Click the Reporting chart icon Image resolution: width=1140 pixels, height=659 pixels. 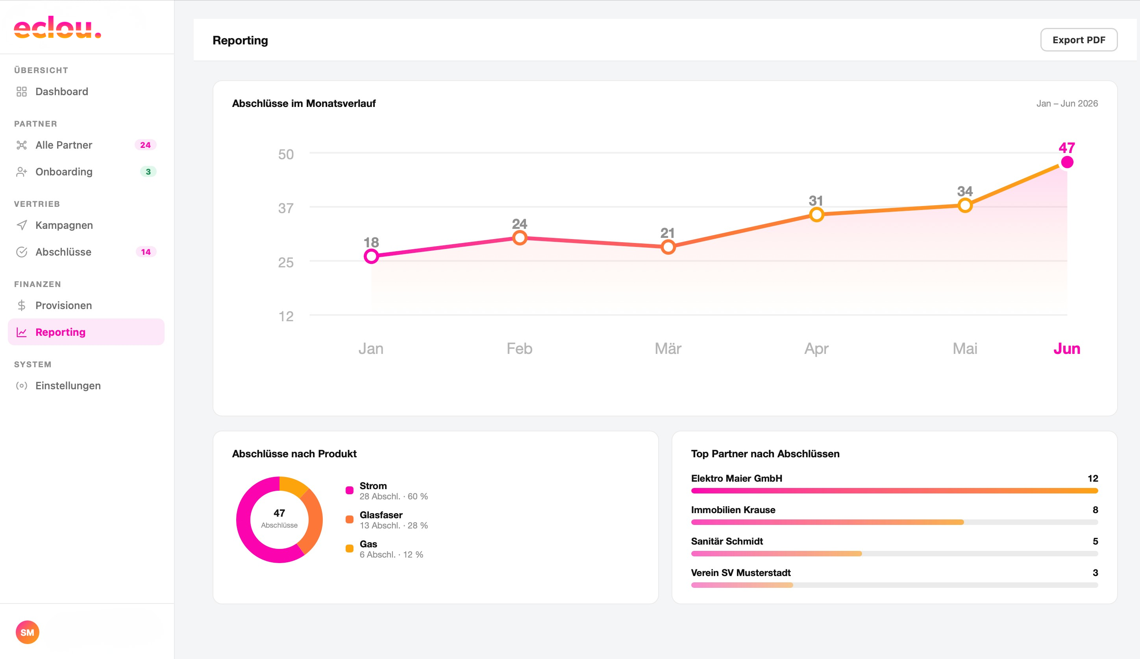(21, 332)
